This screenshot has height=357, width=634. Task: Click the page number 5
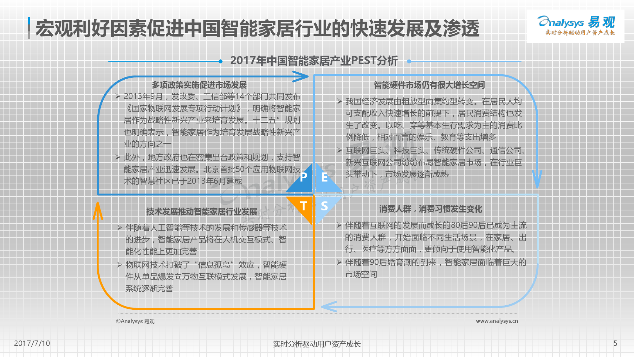point(615,343)
